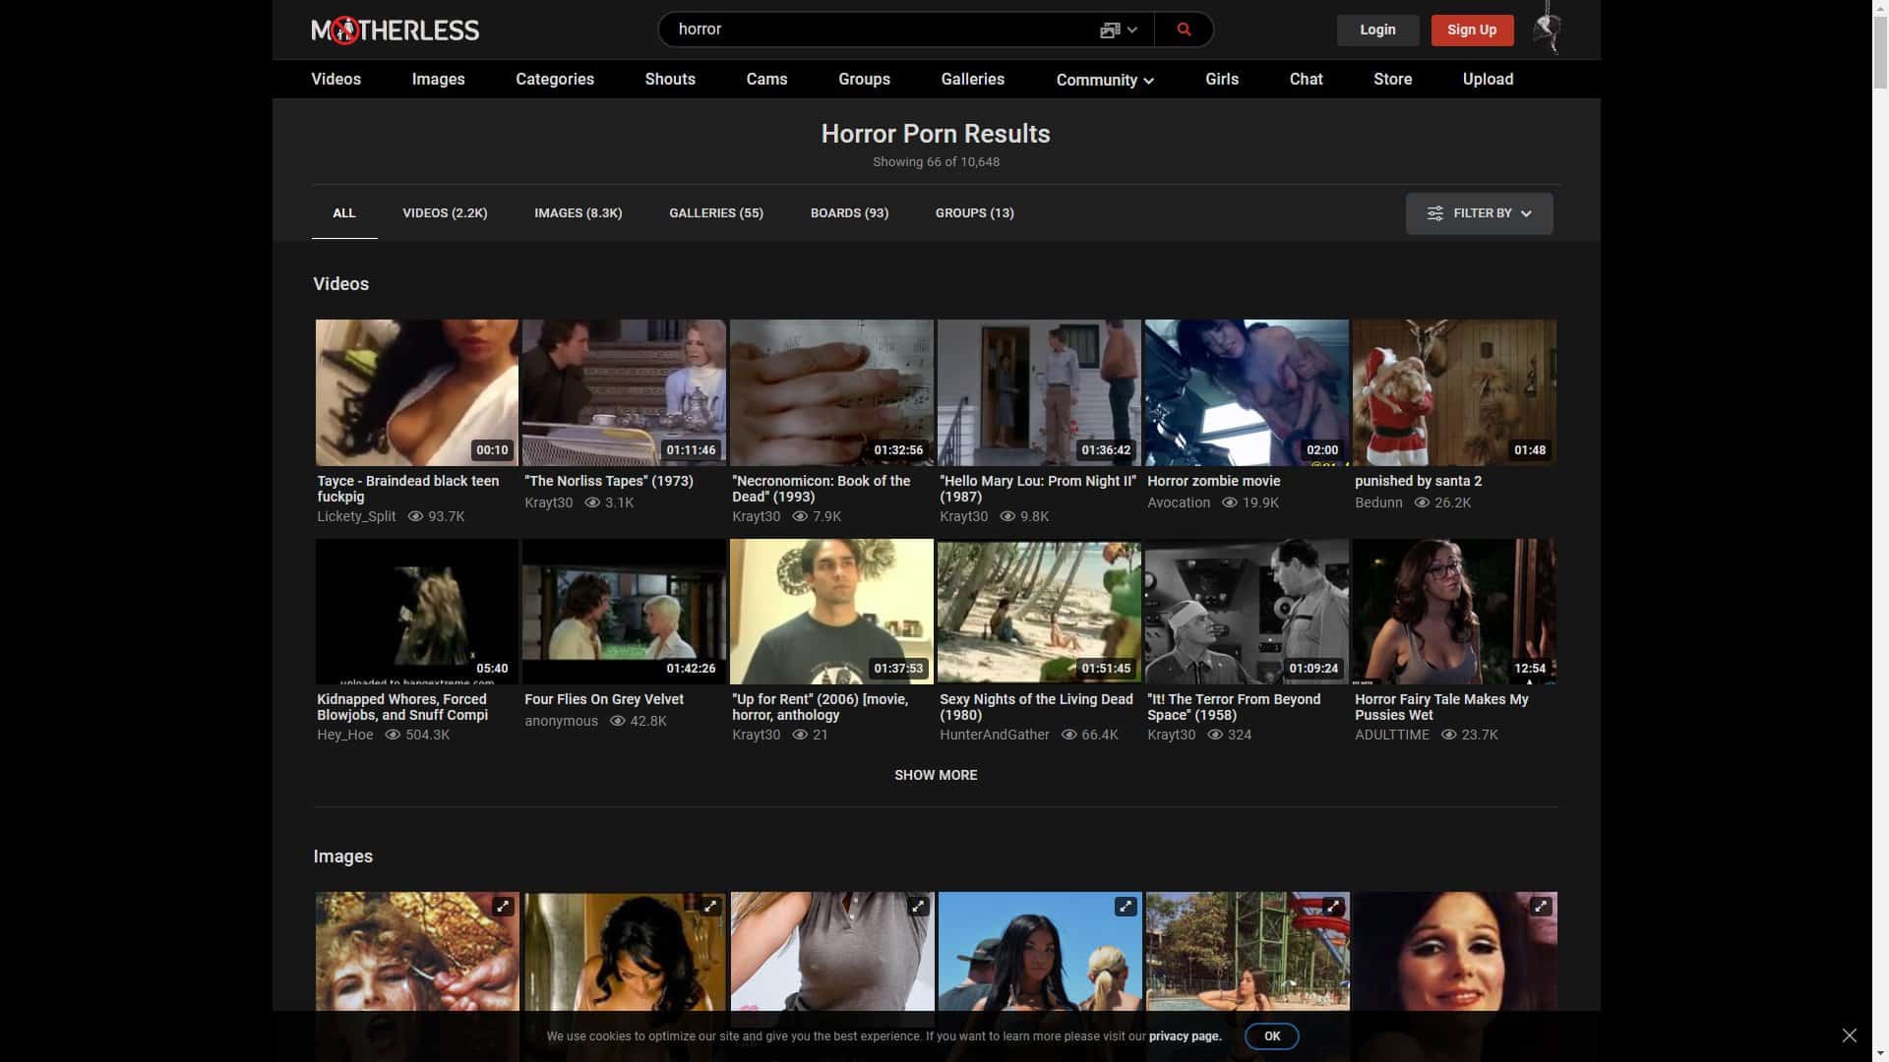The image size is (1889, 1062).
Task: Open the IMAGES (8.3K) tab
Action: [578, 212]
